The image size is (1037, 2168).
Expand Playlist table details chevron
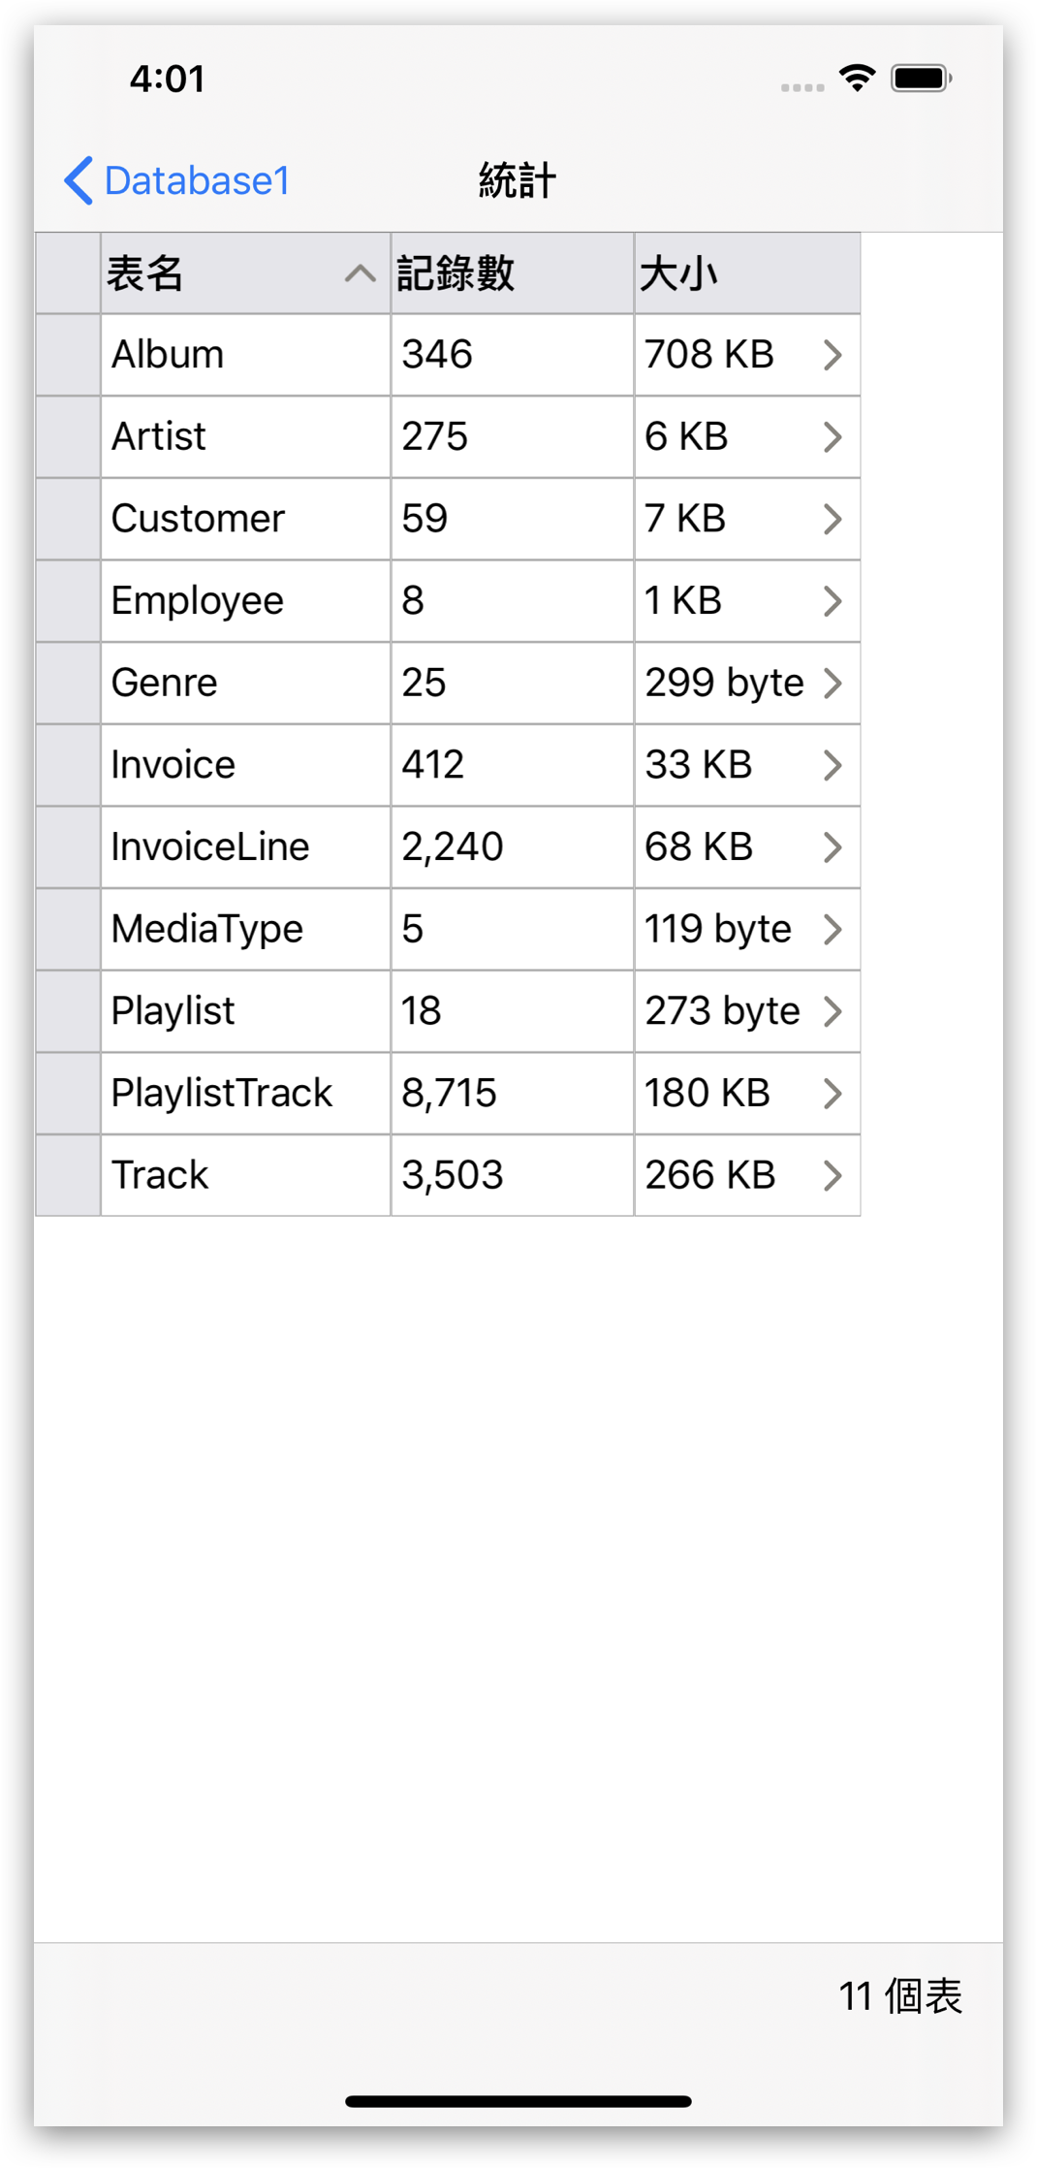(x=833, y=1011)
